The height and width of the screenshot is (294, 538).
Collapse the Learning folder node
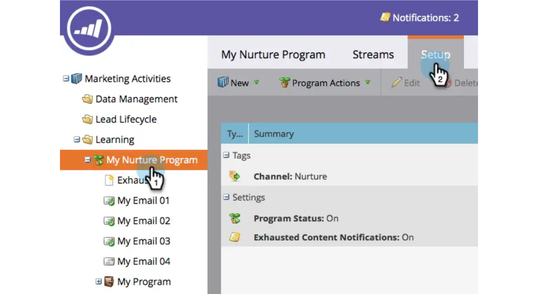(77, 140)
